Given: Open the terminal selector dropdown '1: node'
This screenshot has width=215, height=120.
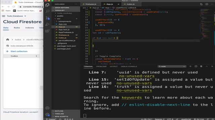Looking at the screenshot, I should (172, 66).
